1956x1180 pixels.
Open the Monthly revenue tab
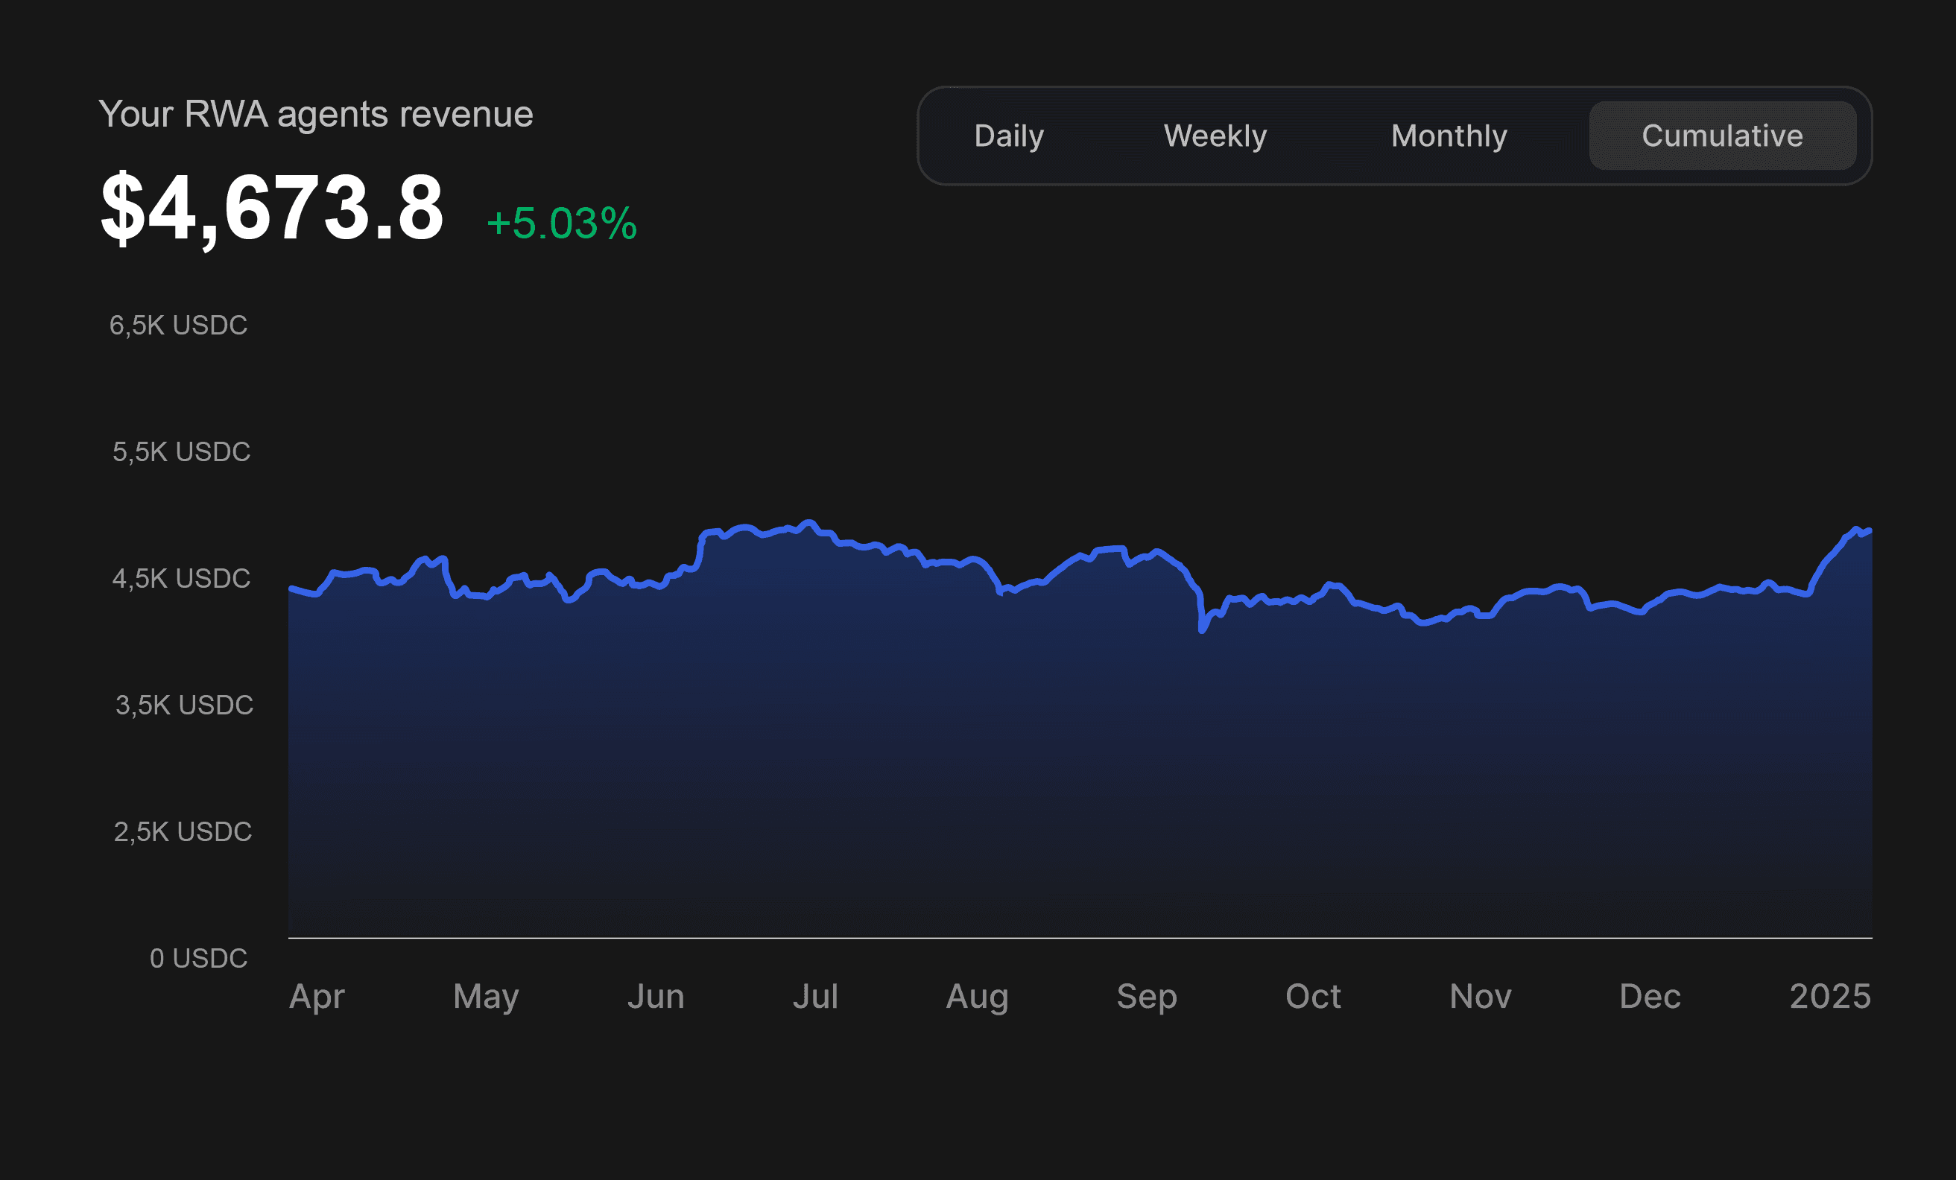point(1449,136)
